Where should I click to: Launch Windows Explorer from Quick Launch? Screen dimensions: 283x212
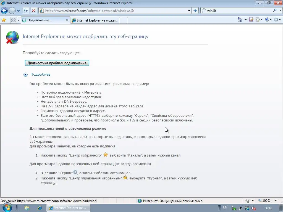point(27,208)
